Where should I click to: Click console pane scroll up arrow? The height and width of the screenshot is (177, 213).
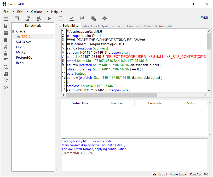coord(210,141)
